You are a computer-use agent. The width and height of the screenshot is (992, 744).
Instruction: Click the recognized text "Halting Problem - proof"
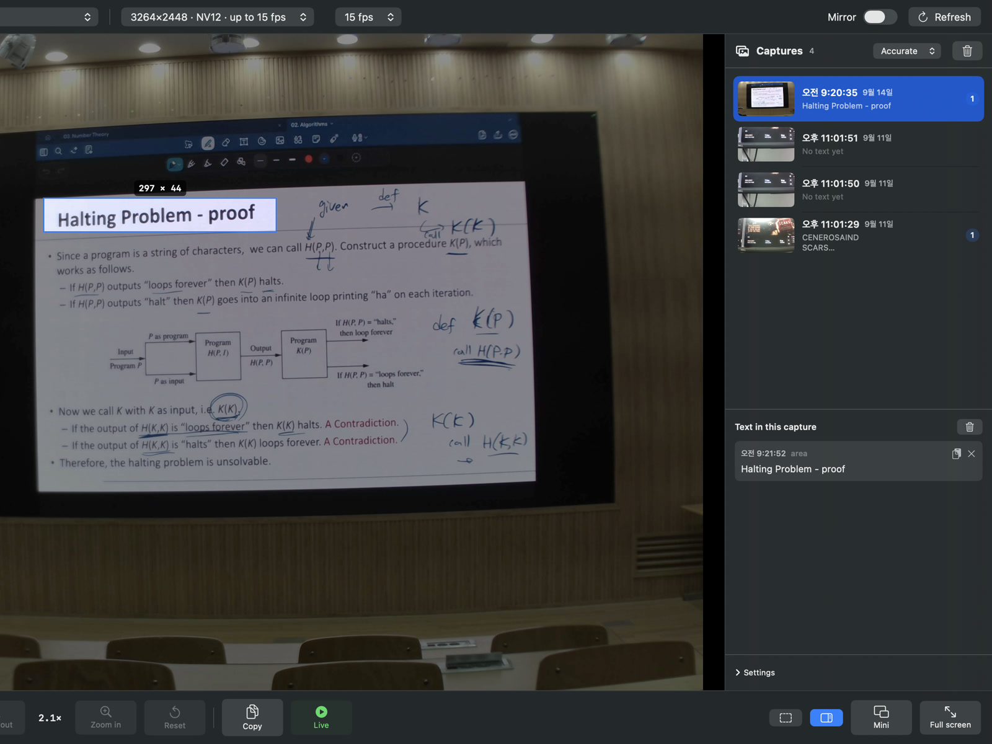click(x=792, y=469)
